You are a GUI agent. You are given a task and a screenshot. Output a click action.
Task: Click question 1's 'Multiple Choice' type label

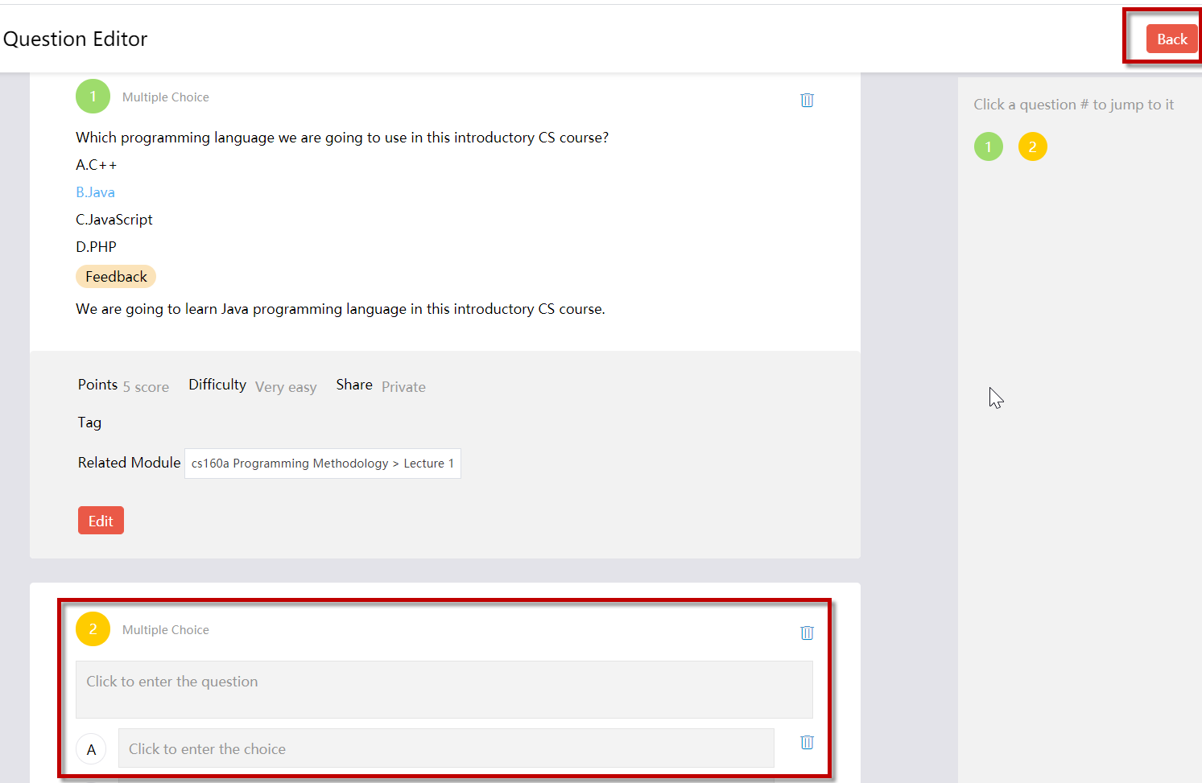tap(166, 97)
